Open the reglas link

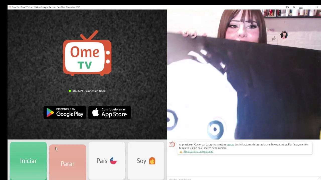tap(230, 144)
